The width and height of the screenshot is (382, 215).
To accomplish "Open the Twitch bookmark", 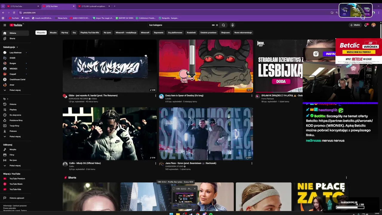I will click(x=25, y=18).
